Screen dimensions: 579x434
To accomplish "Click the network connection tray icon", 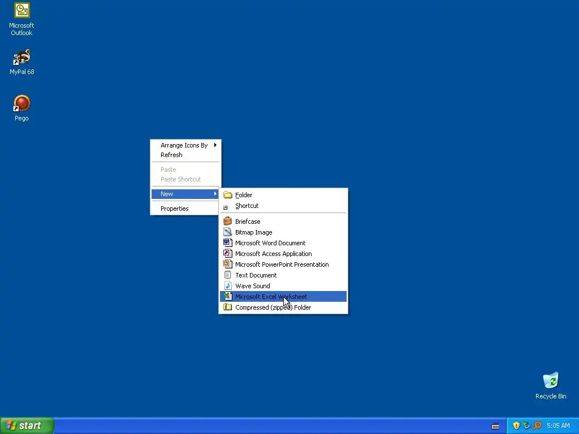I will (526, 426).
